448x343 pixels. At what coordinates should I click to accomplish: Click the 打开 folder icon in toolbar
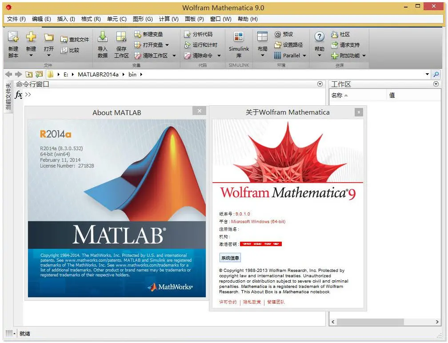pyautogui.click(x=49, y=37)
